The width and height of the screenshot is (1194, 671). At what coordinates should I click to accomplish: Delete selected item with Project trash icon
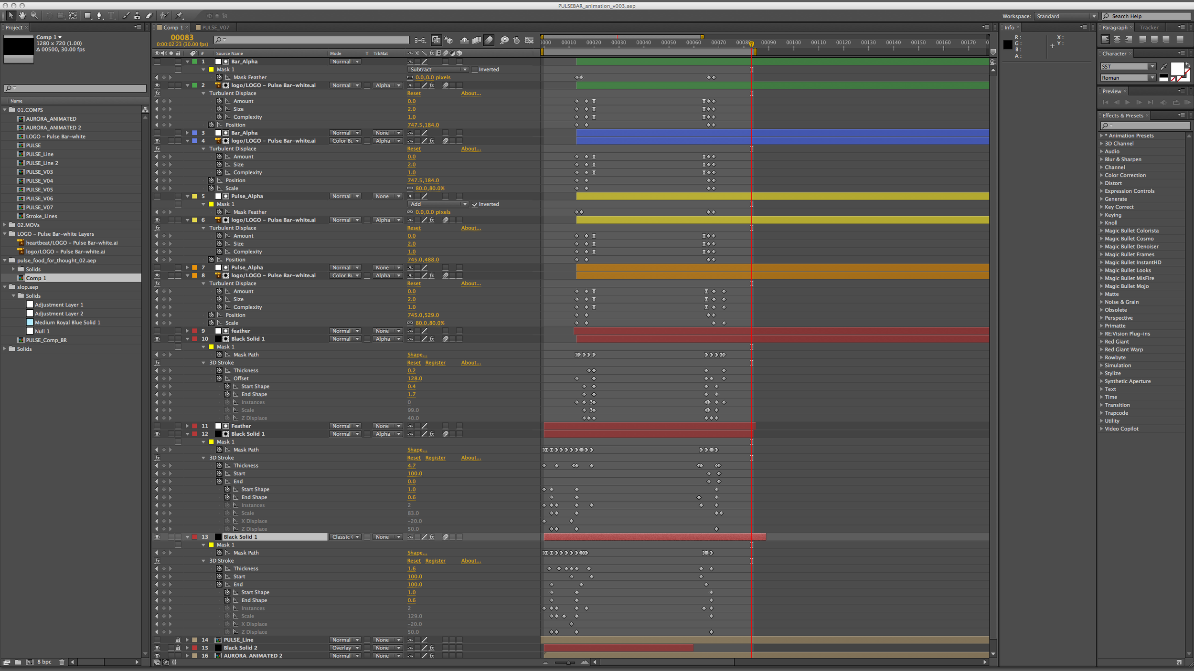coord(62,662)
